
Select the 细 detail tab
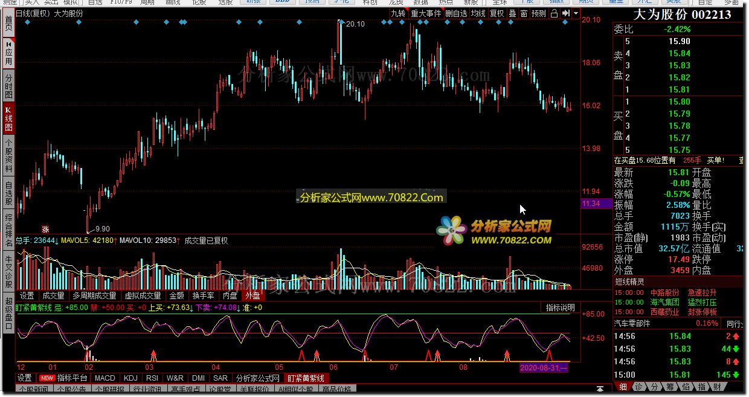click(x=623, y=387)
